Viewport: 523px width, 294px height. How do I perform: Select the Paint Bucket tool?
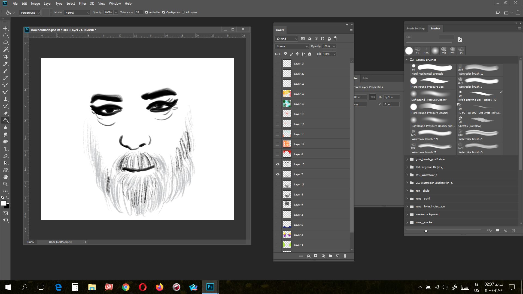[5, 120]
